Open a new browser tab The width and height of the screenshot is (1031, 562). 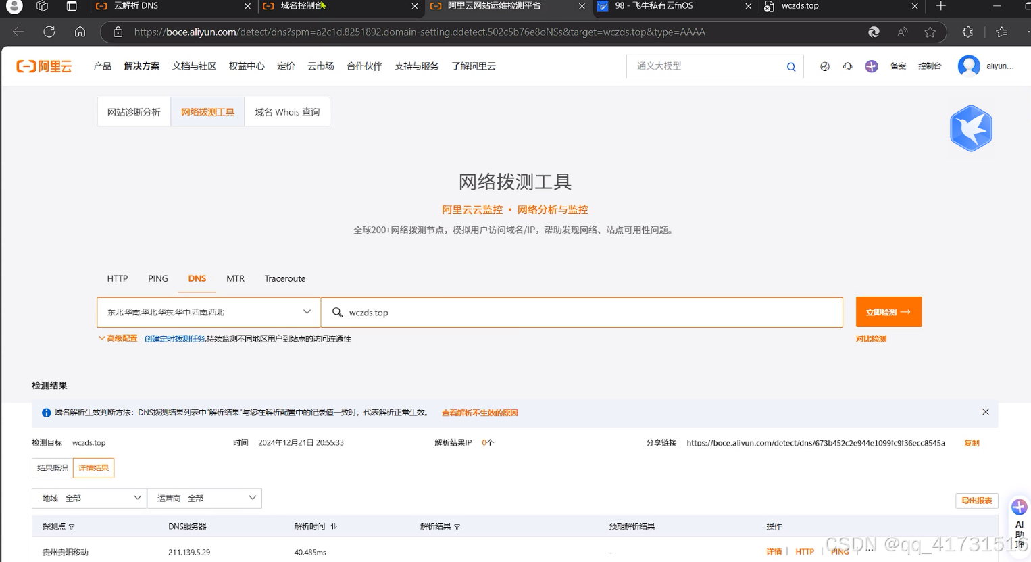coord(940,6)
